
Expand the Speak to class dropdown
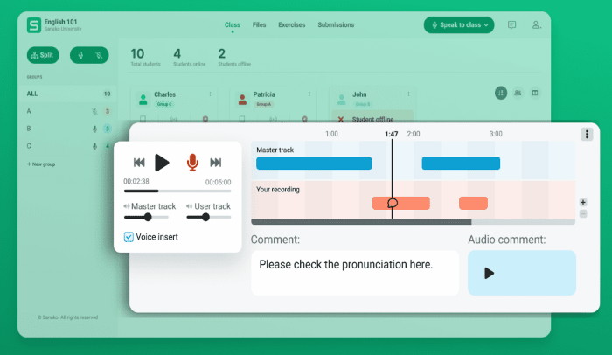(458, 25)
